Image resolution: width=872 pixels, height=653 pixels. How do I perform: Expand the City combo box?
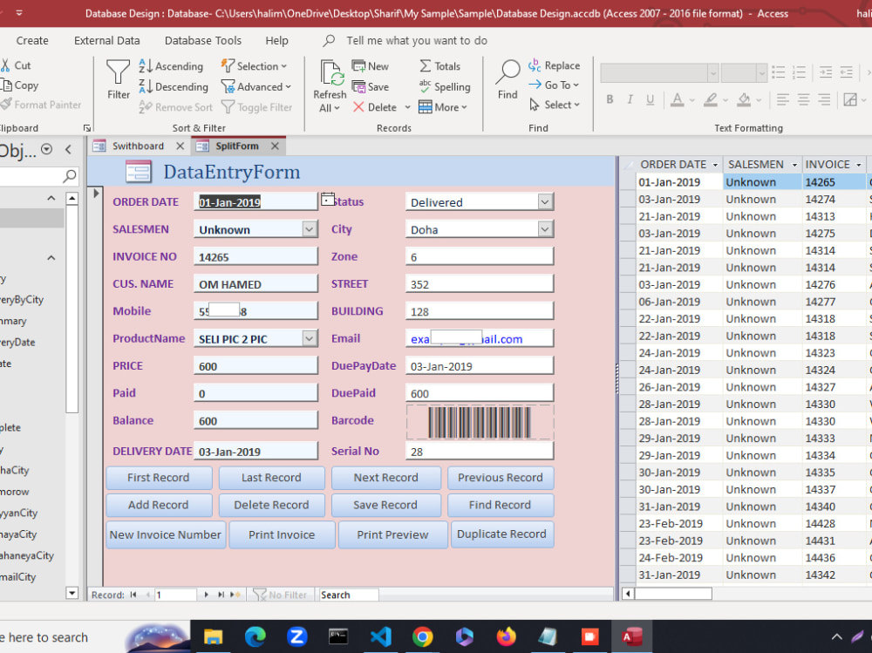[545, 229]
